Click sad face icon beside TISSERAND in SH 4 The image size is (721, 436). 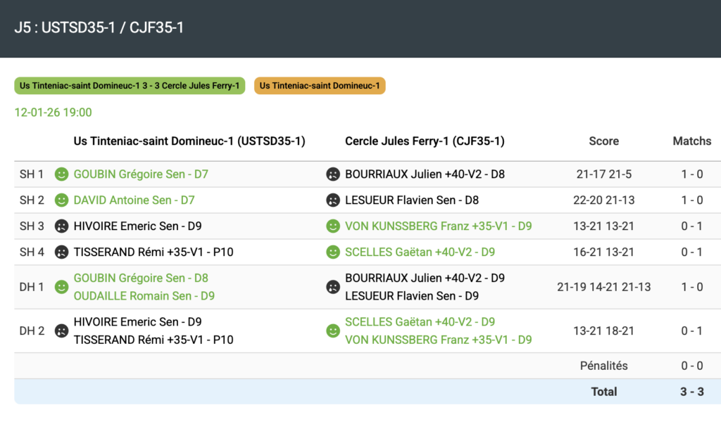click(x=62, y=252)
